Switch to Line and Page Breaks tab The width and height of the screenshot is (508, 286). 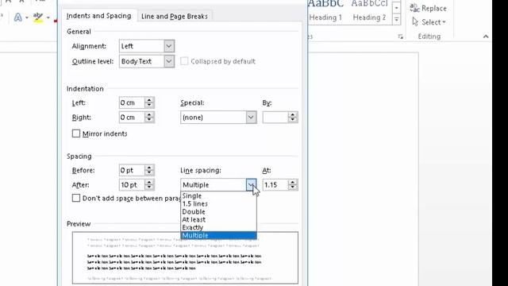click(x=175, y=16)
